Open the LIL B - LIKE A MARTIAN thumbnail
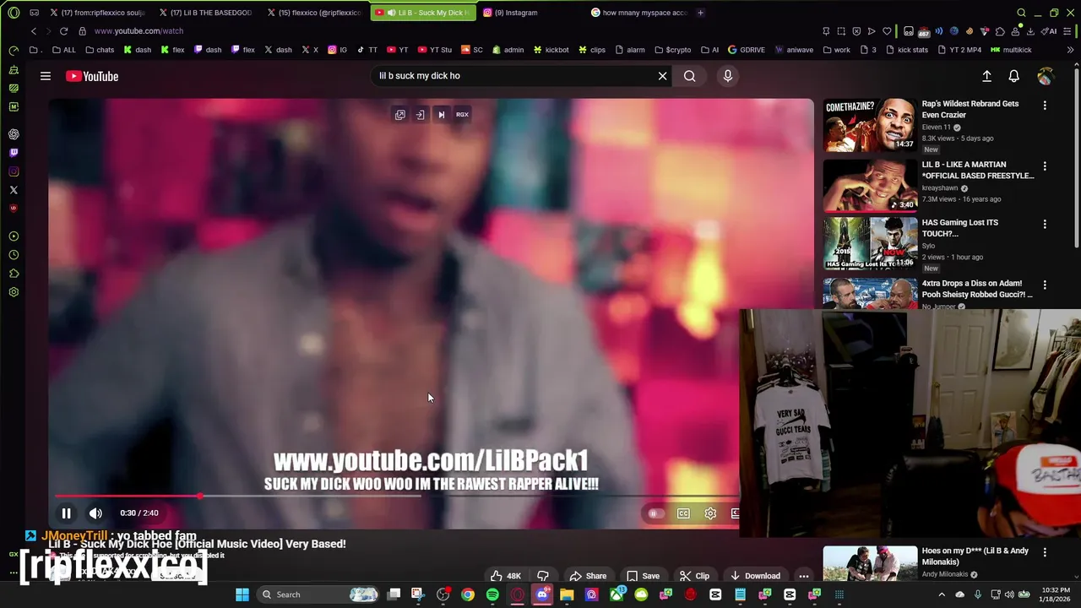 [x=870, y=186]
